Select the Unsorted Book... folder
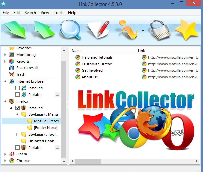Image resolution: width=203 pixels, height=172 pixels. (42, 141)
